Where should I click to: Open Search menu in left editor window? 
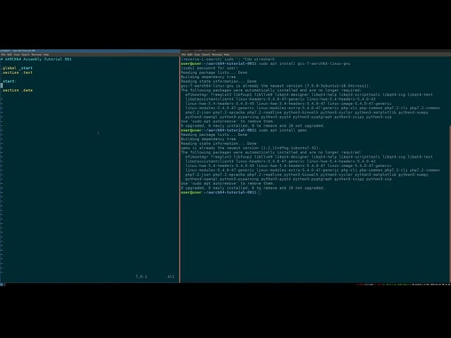[x=25, y=54]
